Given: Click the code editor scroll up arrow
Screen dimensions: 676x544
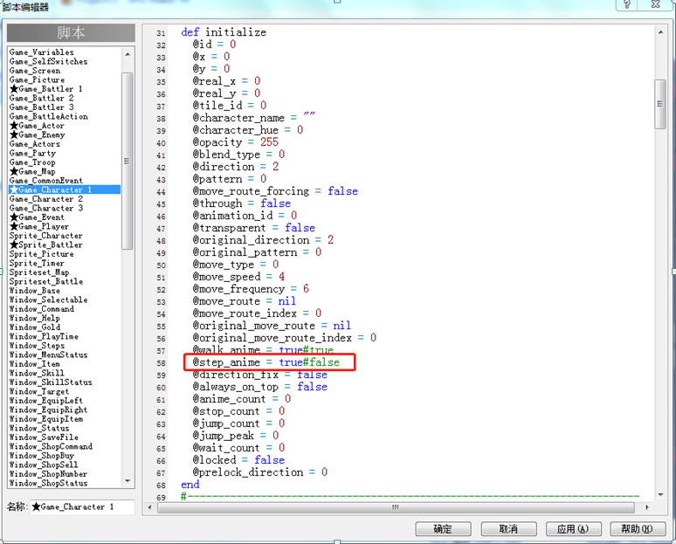Looking at the screenshot, I should point(660,32).
